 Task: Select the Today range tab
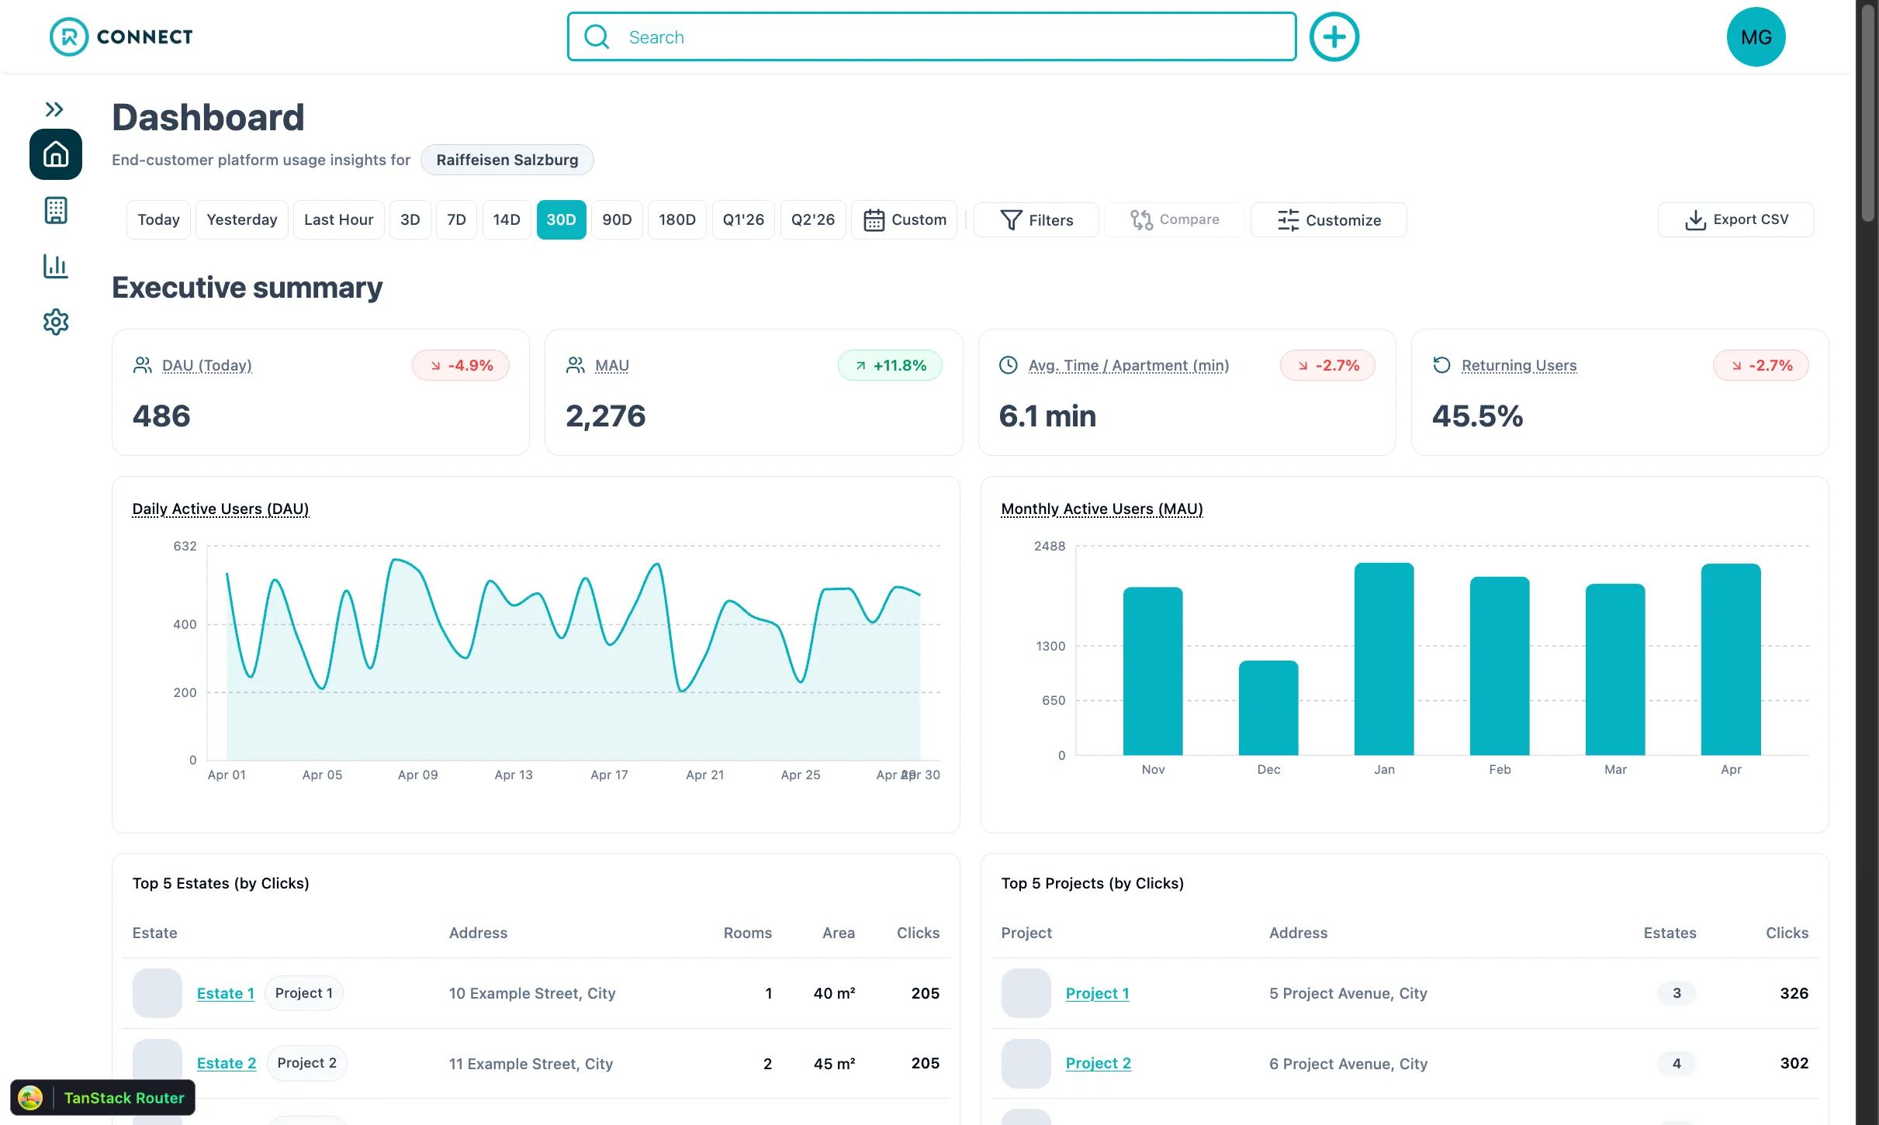pyautogui.click(x=158, y=219)
